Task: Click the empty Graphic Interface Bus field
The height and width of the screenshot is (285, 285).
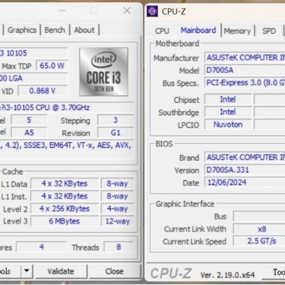Action: coord(259,216)
